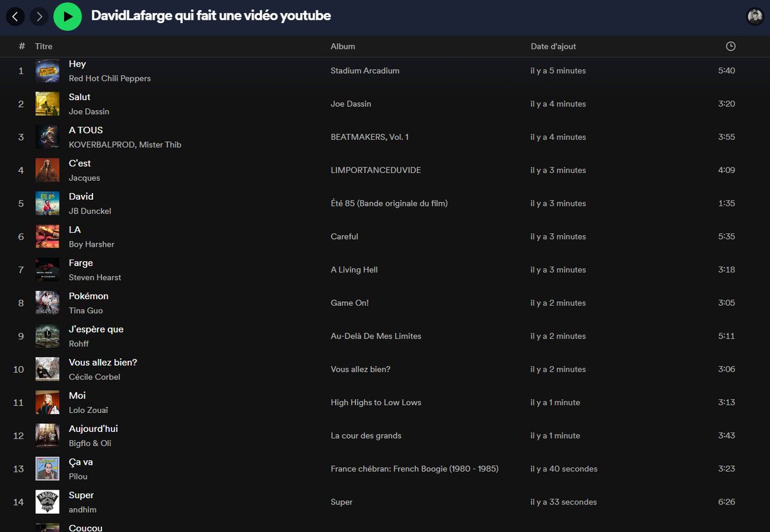Open artist andhim
Viewport: 770px width, 532px height.
pos(83,510)
